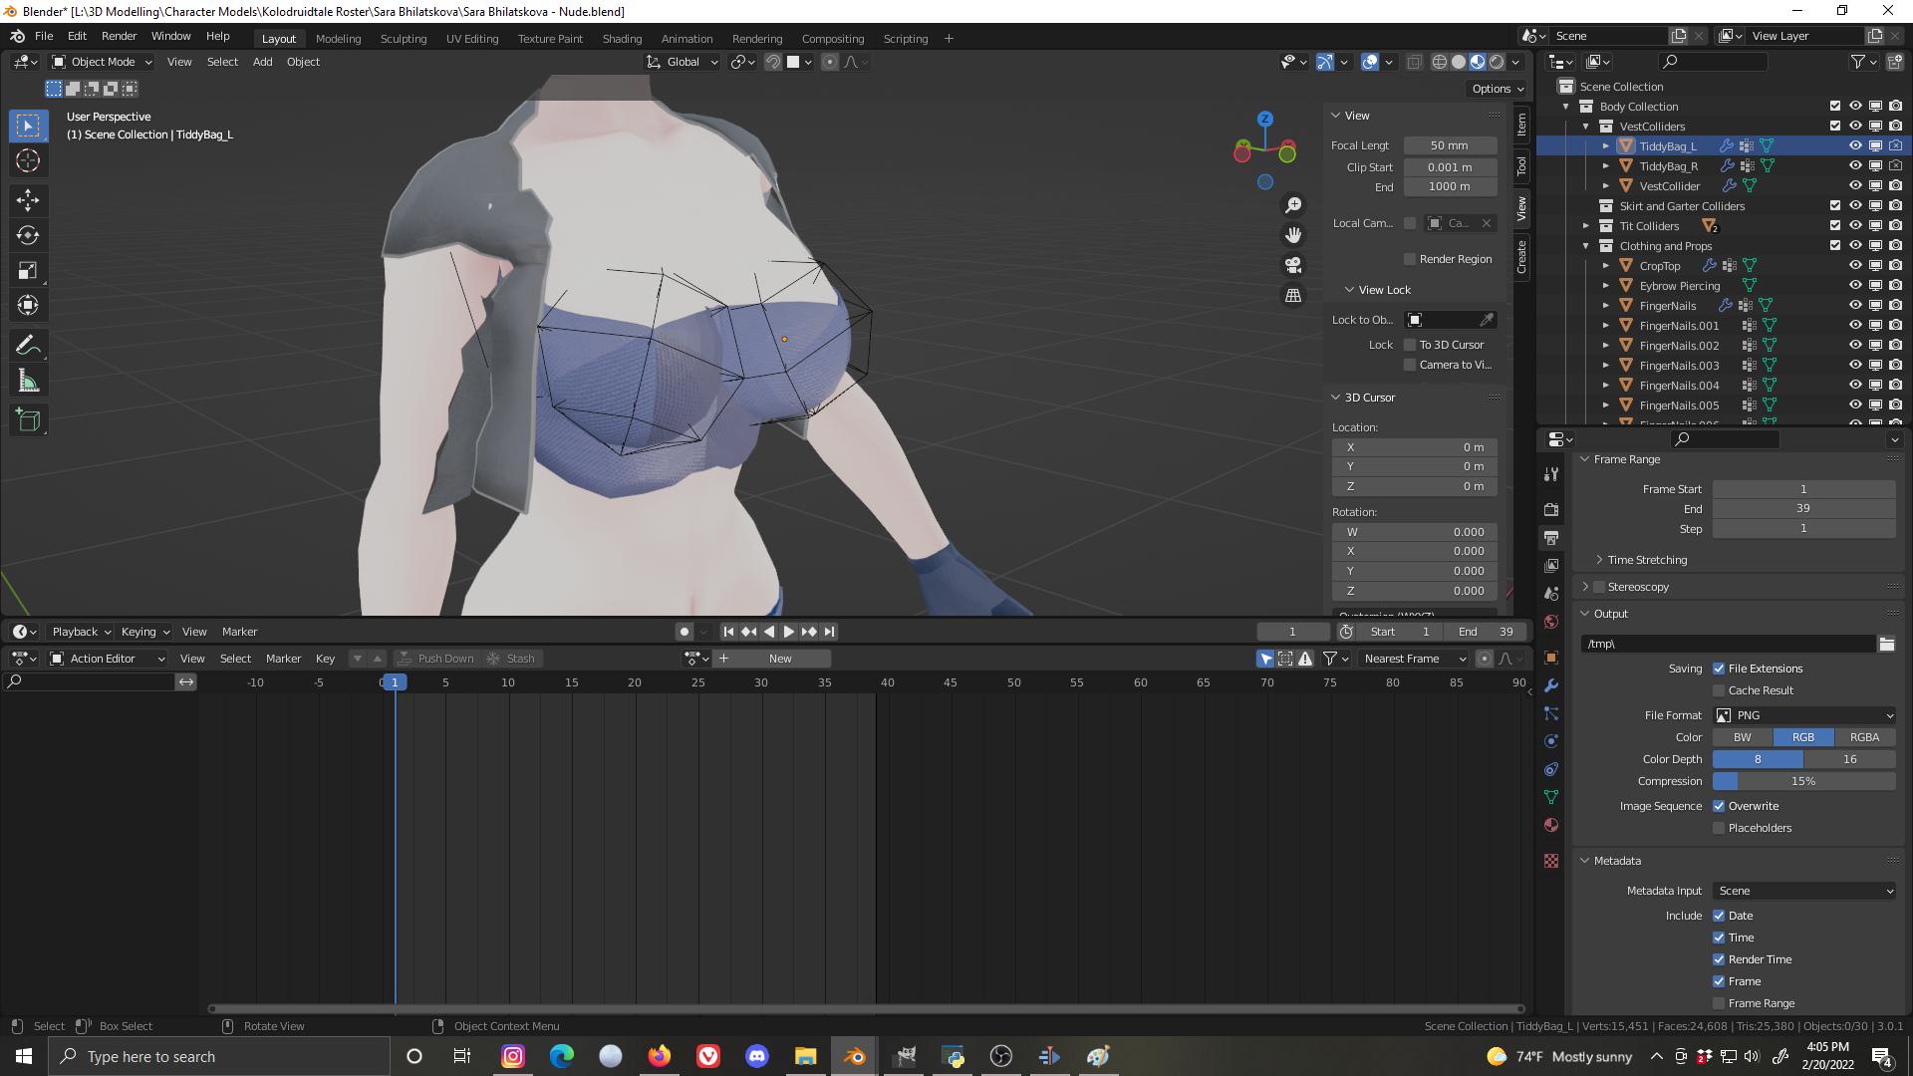Activate the Scale tool
This screenshot has width=1913, height=1076.
28,270
